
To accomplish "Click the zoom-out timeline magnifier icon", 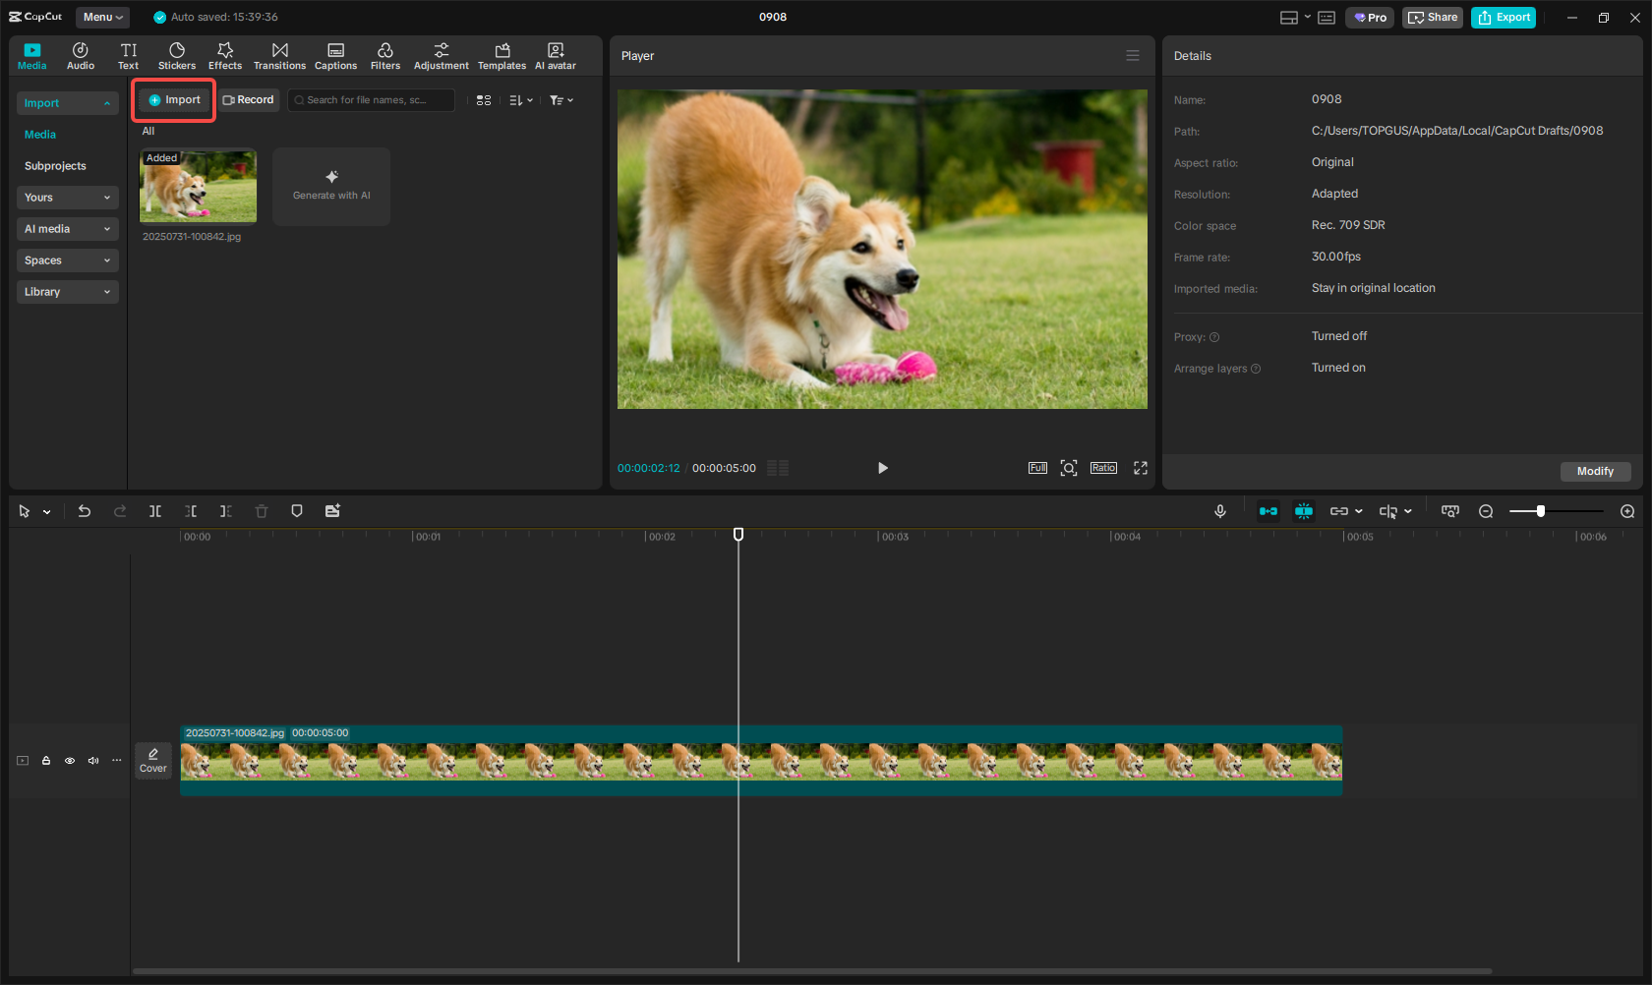I will [x=1486, y=511].
